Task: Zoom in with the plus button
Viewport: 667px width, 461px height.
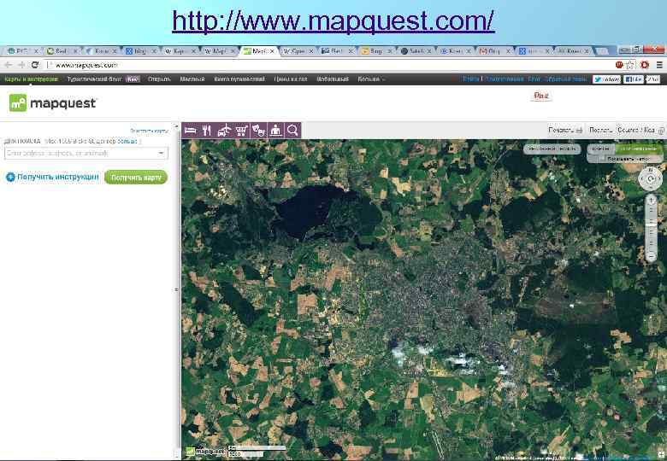Action: [x=651, y=200]
